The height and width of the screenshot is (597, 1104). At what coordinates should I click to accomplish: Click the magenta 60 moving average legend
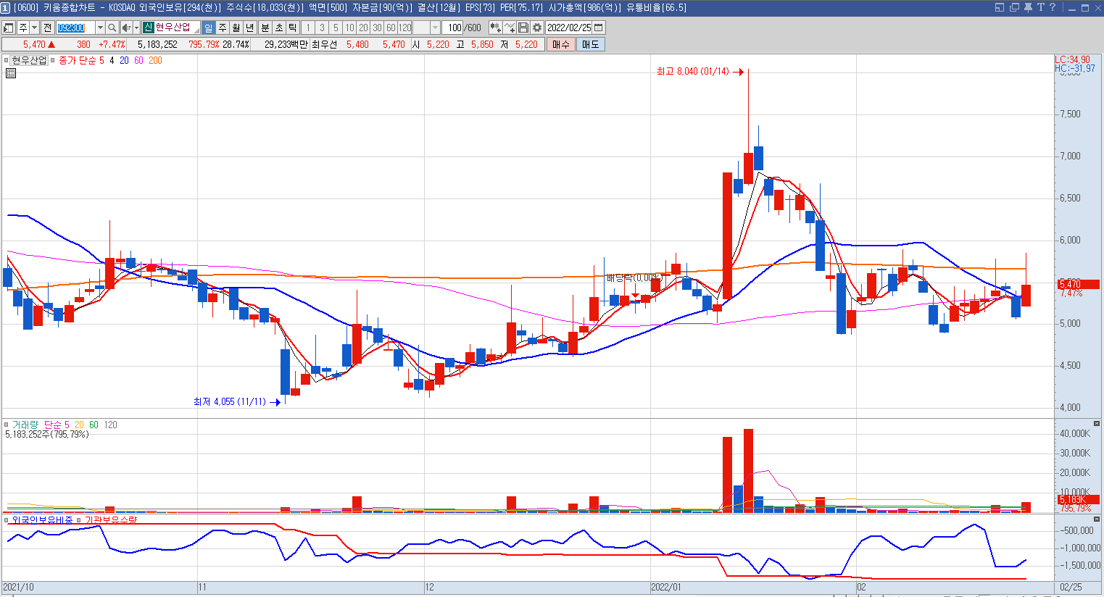138,60
